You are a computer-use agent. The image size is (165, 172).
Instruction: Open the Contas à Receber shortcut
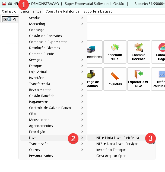coord(138,52)
